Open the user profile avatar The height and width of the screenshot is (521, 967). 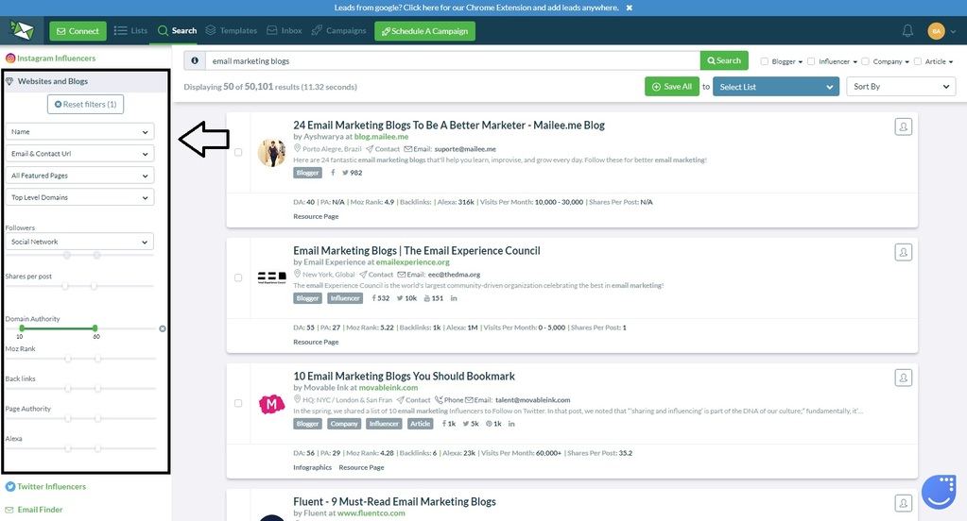[936, 31]
